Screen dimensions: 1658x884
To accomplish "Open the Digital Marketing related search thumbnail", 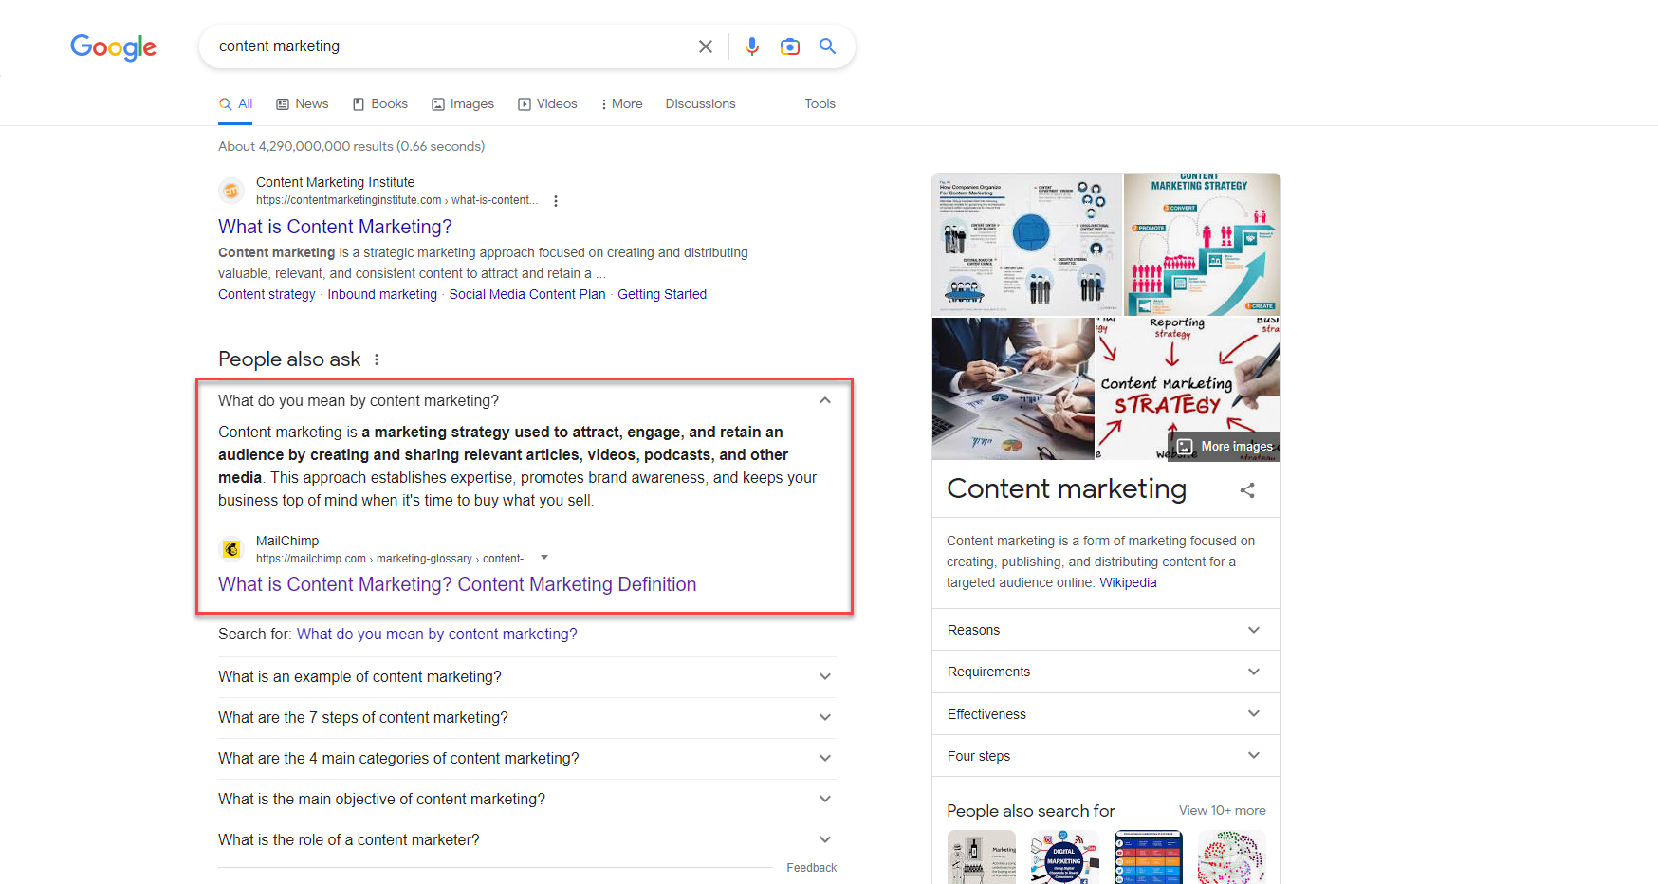I will (x=1064, y=857).
